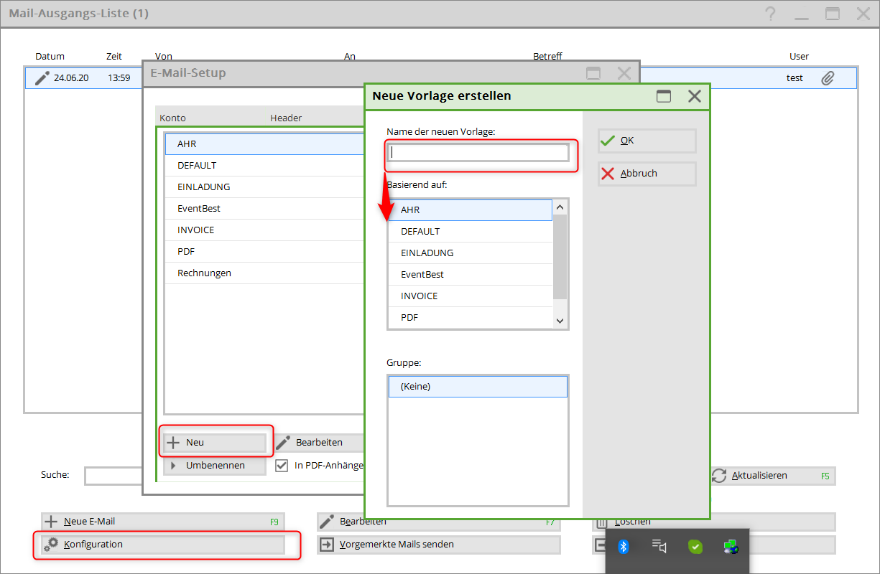Click the pencil icon in the 24.06.20 mail row
The width and height of the screenshot is (880, 574).
click(x=42, y=77)
